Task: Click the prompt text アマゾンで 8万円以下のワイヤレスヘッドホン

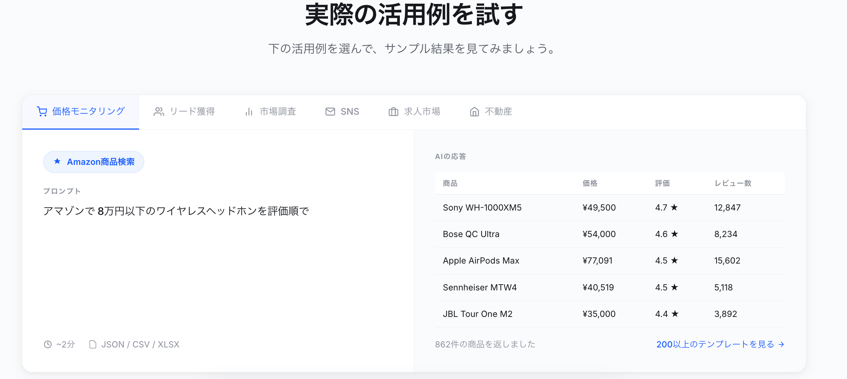Action: pos(150,211)
